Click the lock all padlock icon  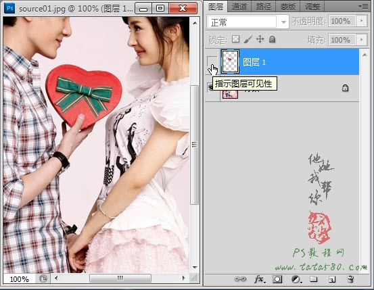[x=272, y=39]
